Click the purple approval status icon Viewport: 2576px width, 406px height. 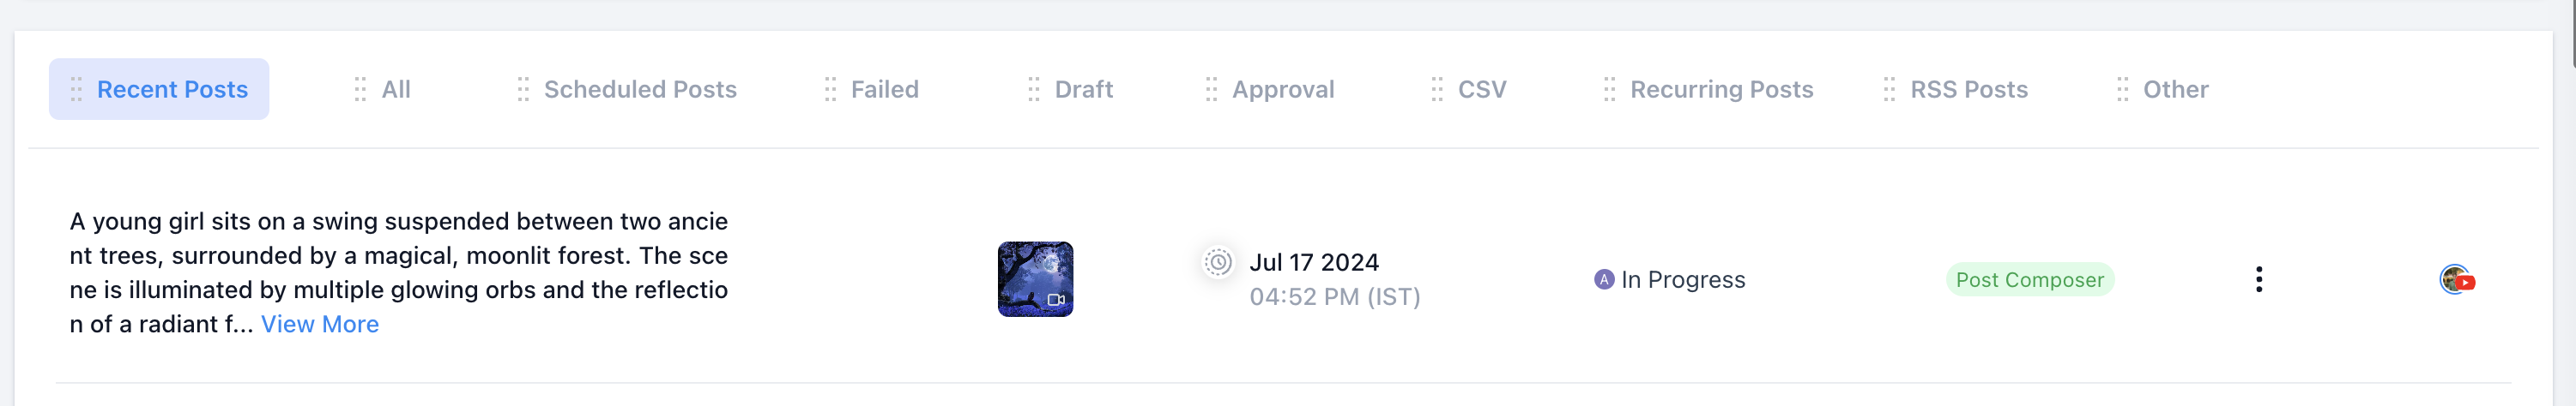[1603, 279]
